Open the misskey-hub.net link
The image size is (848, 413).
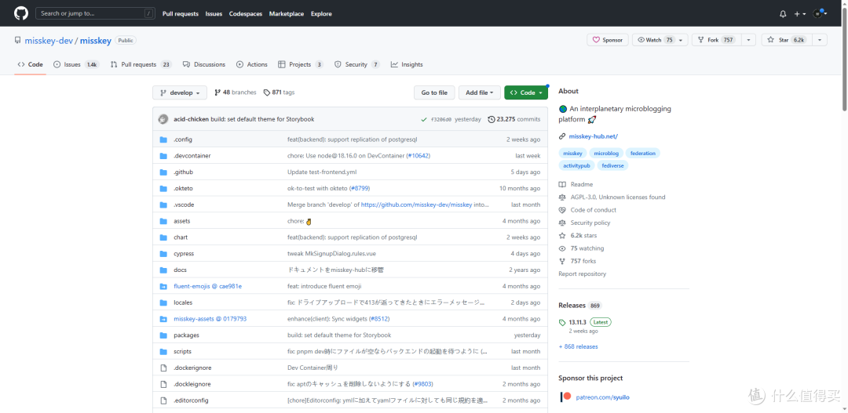(x=594, y=136)
